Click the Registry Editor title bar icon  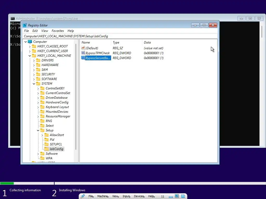25,25
